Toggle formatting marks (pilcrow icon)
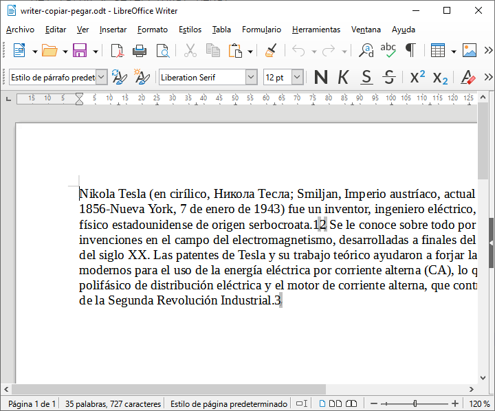The image size is (495, 411). pos(410,50)
